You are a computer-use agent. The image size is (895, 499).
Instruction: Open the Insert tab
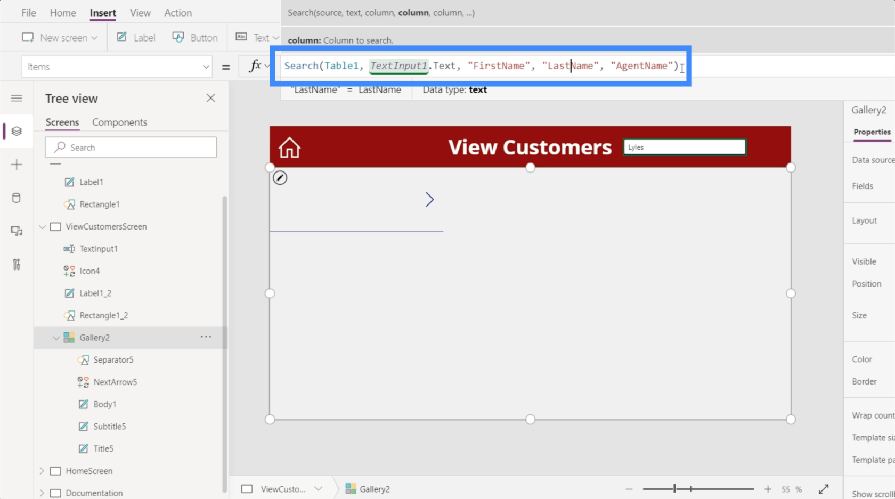(103, 13)
